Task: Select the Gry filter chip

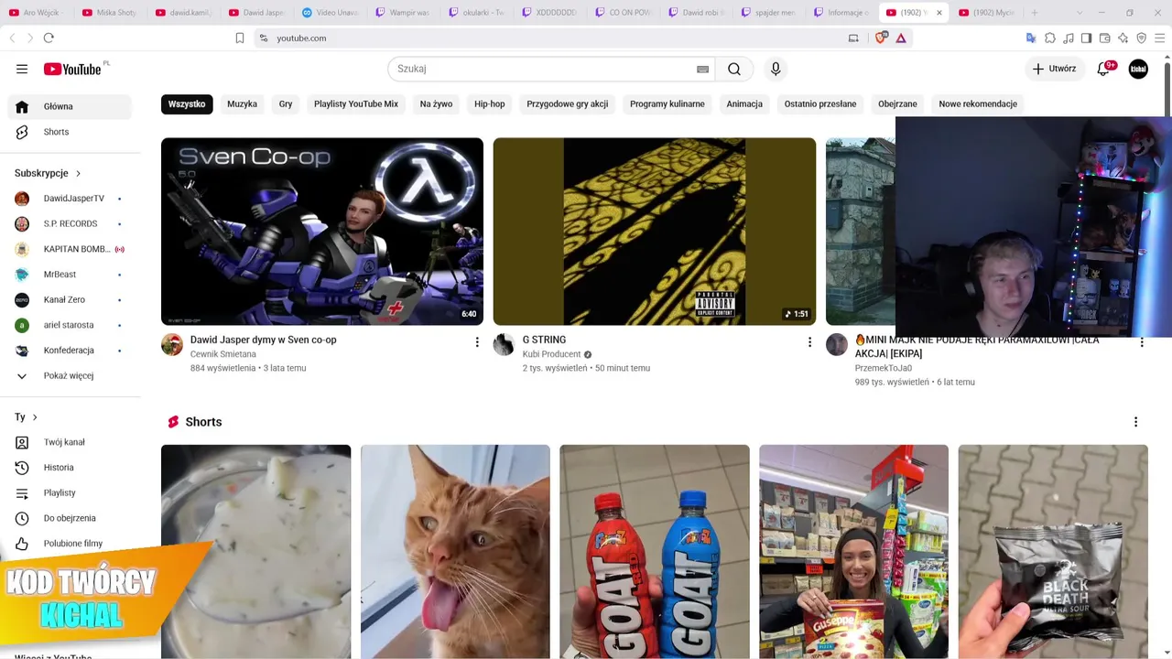Action: [x=286, y=104]
